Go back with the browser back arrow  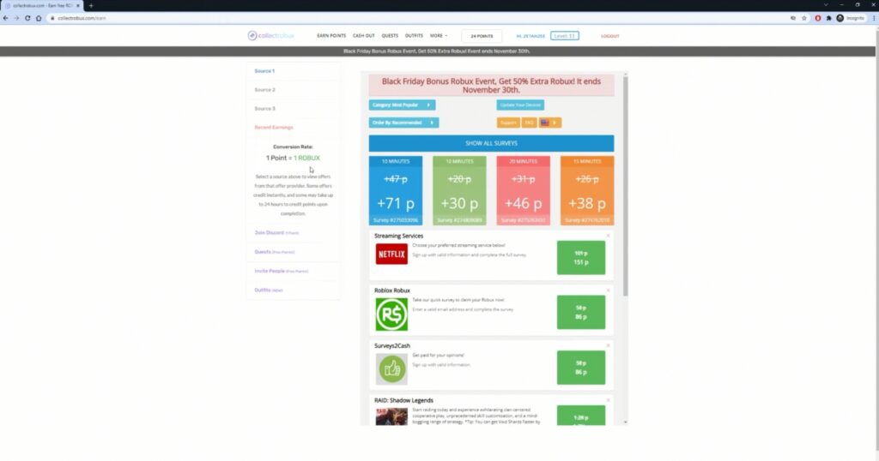[x=6, y=18]
